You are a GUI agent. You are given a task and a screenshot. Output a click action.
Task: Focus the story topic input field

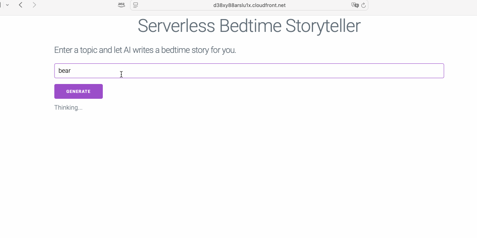249,71
